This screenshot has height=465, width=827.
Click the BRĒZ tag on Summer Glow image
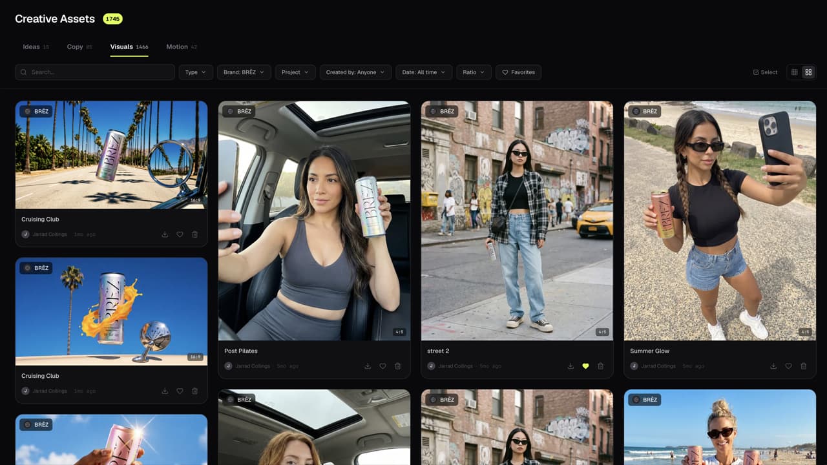point(644,111)
